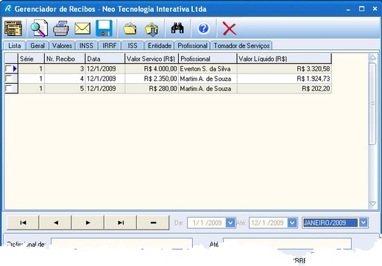Go to first record button

pos(23,223)
